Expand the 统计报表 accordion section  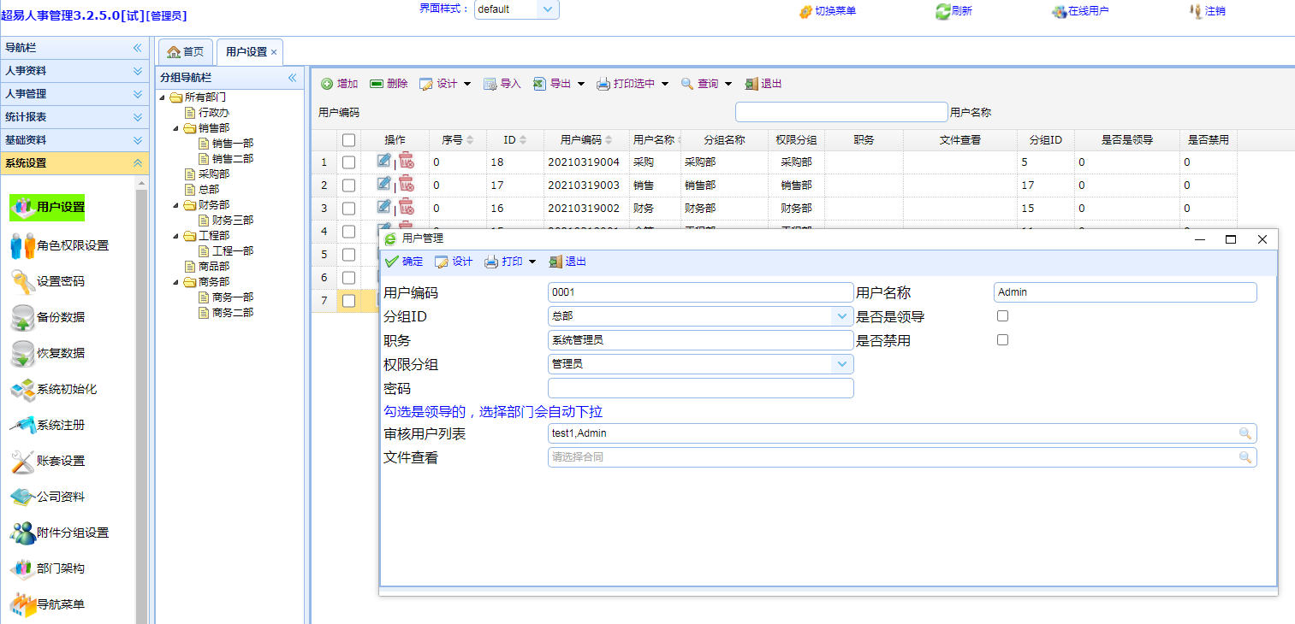tap(74, 117)
